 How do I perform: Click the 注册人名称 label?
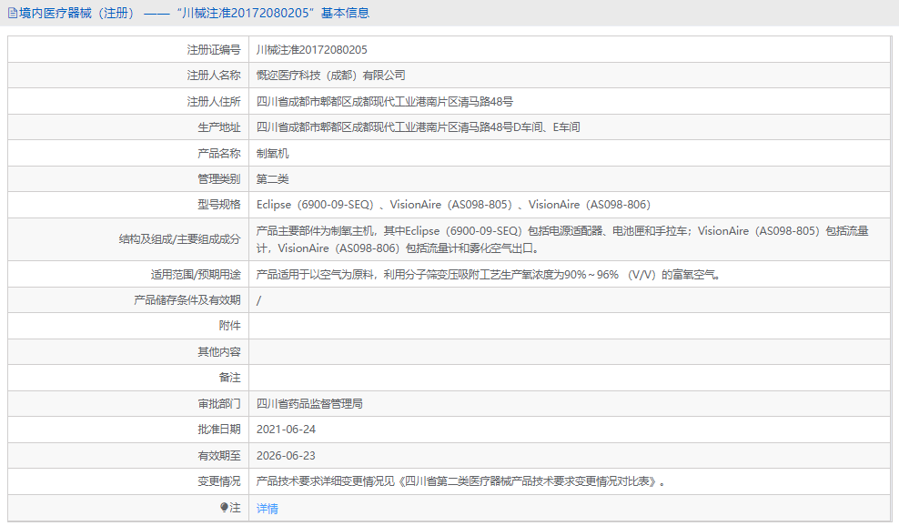pos(214,76)
